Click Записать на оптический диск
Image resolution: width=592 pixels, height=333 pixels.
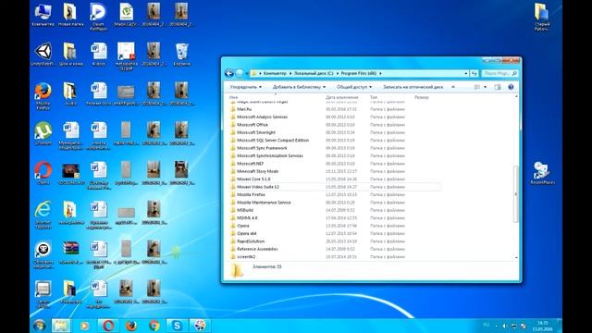413,87
